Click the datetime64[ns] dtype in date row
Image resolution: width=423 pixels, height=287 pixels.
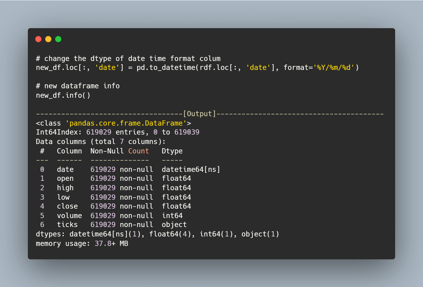191,169
